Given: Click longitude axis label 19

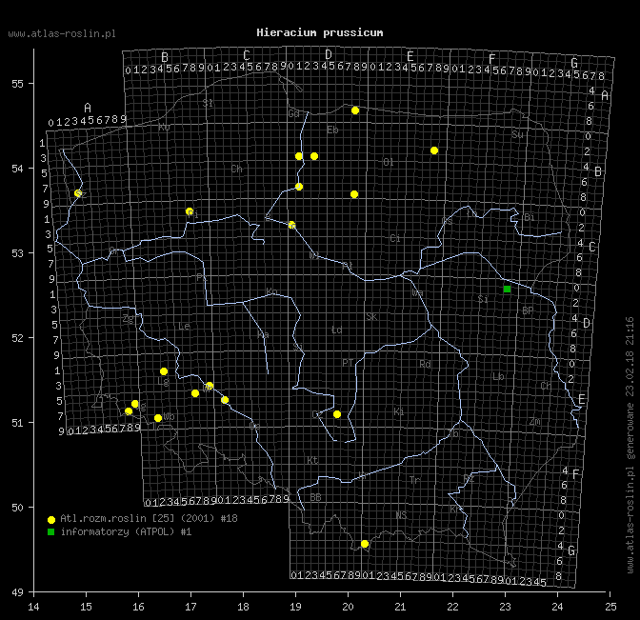Looking at the screenshot, I should pyautogui.click(x=295, y=607).
